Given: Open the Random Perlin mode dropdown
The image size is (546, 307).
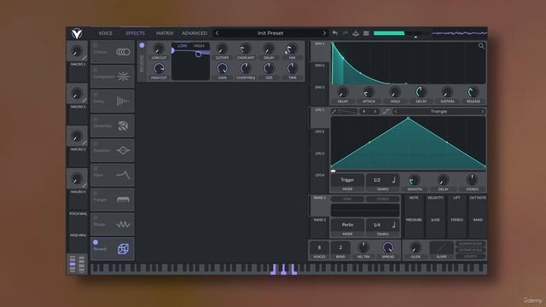Looking at the screenshot, I should pos(347,225).
